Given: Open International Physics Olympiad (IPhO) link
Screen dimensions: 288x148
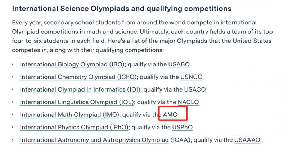Looking at the screenshot, I should tap(74, 127).
